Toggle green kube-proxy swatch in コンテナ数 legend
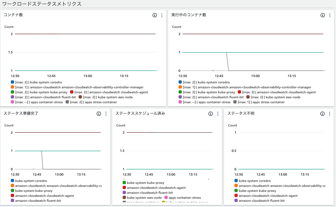 [12, 92]
